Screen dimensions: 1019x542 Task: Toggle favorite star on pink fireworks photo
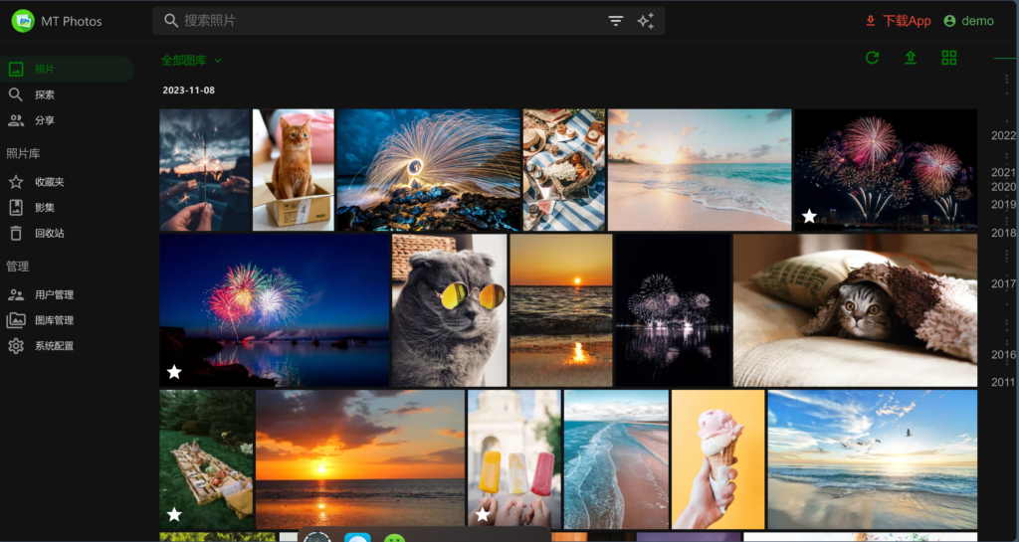tap(809, 216)
